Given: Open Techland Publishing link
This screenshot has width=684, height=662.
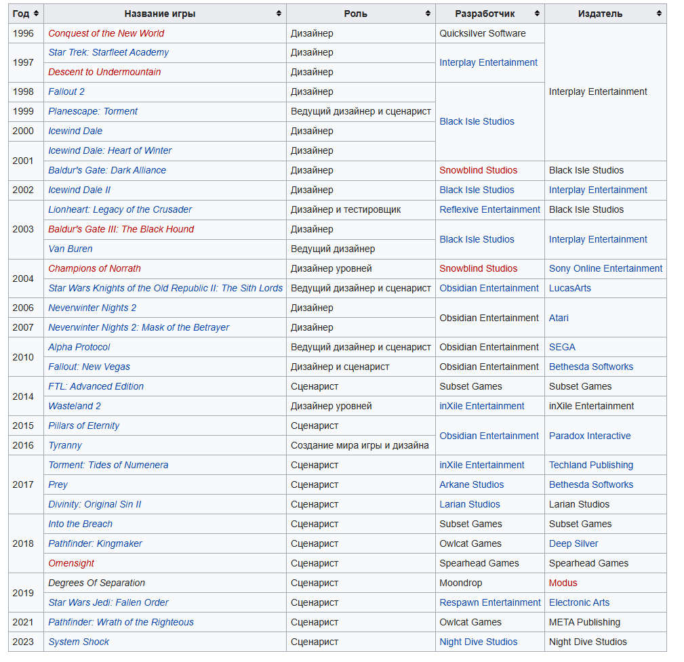Looking at the screenshot, I should (590, 464).
